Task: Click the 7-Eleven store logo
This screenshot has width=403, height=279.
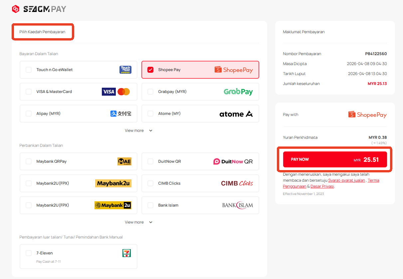Action: click(126, 253)
